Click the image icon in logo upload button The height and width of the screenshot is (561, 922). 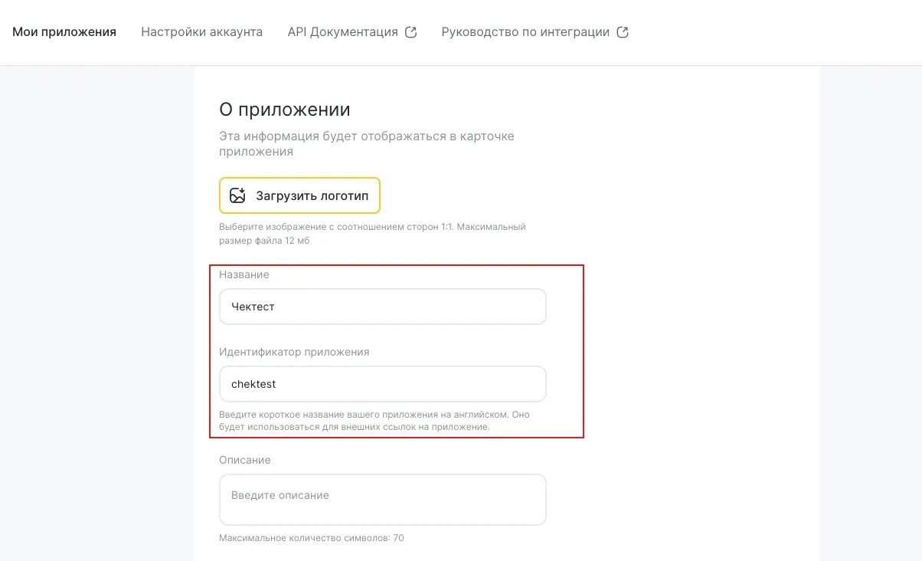coord(238,195)
